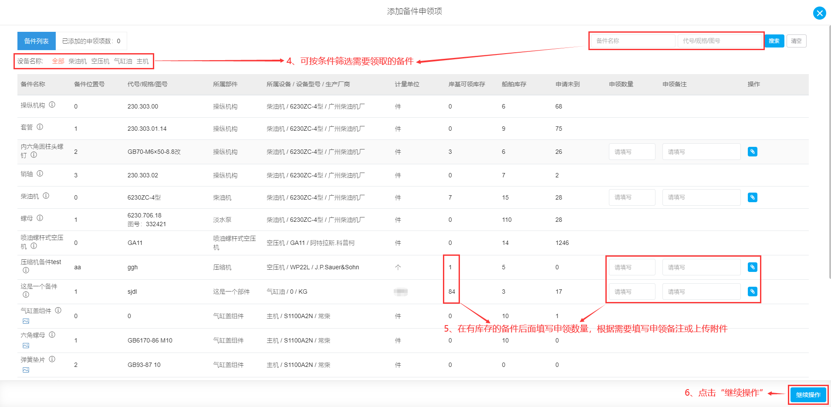The height and width of the screenshot is (407, 831).
Task: Click the 110 船舶库存 value
Action: pos(507,220)
